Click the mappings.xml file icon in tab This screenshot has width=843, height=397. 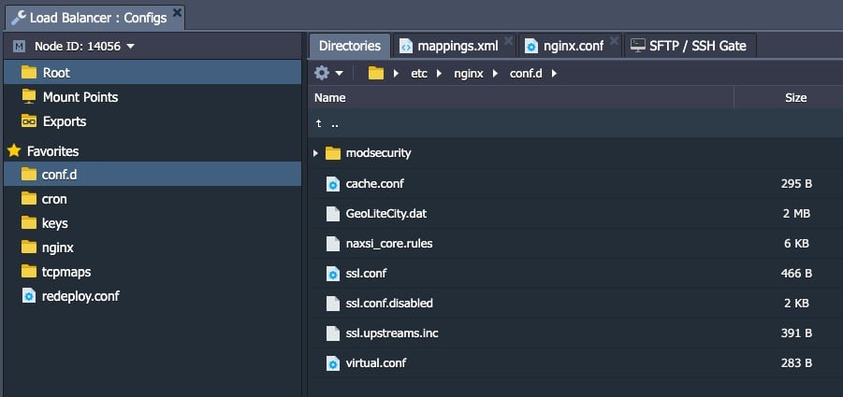[x=406, y=47]
